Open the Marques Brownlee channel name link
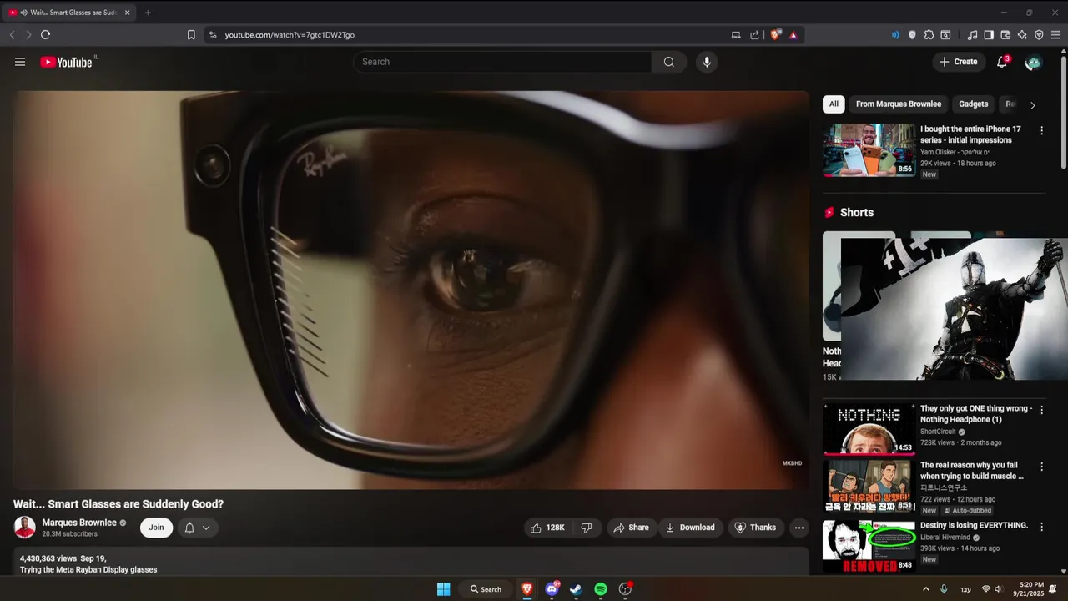This screenshot has width=1068, height=601. pyautogui.click(x=79, y=523)
